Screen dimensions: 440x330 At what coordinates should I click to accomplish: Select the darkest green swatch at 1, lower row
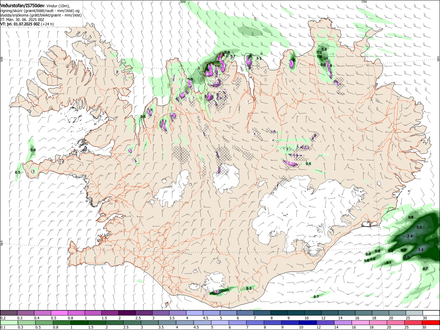click(79, 322)
